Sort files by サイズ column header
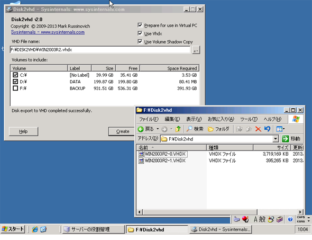This screenshot has width=312, height=240. [272, 148]
